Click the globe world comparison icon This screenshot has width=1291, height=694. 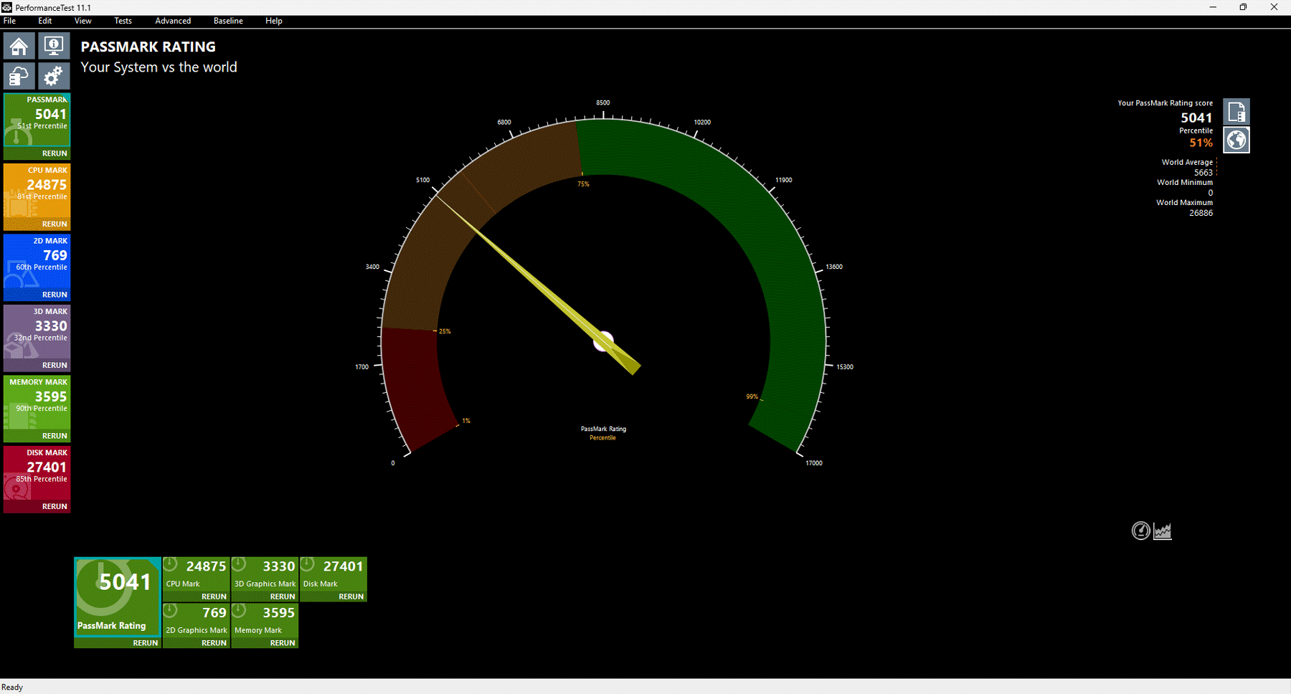click(1236, 140)
